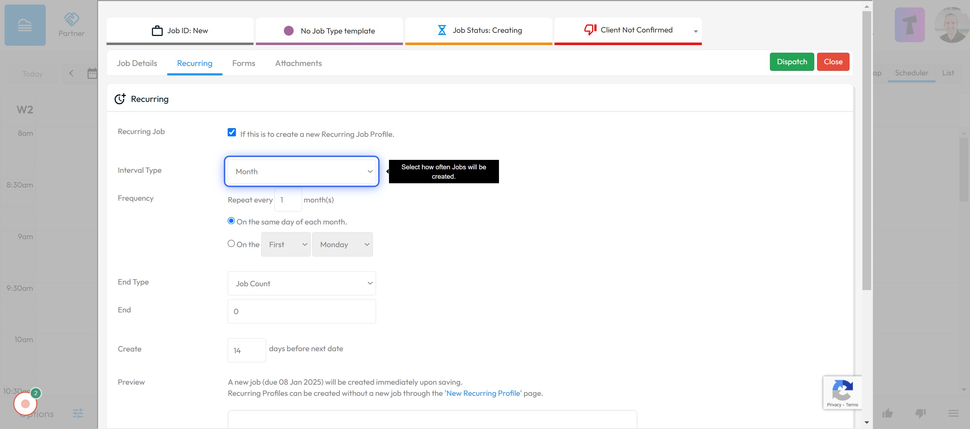Screen dimensions: 970x429
Task: Click the preview text about 08 Jan 2025
Action: pyautogui.click(x=345, y=382)
